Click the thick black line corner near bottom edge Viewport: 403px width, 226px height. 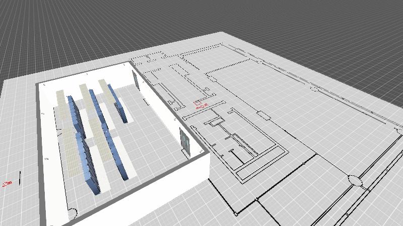coord(236,213)
